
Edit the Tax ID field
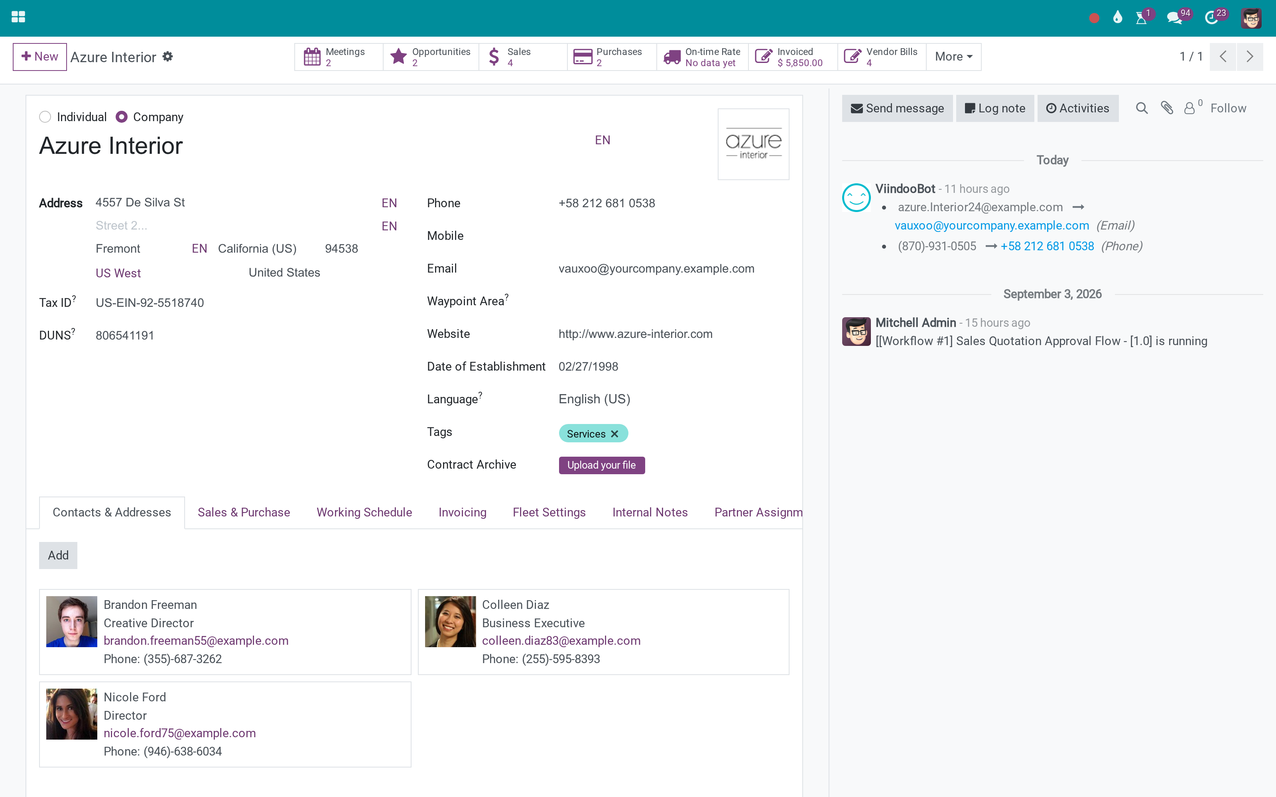(x=247, y=302)
